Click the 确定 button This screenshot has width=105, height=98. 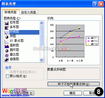(73, 93)
